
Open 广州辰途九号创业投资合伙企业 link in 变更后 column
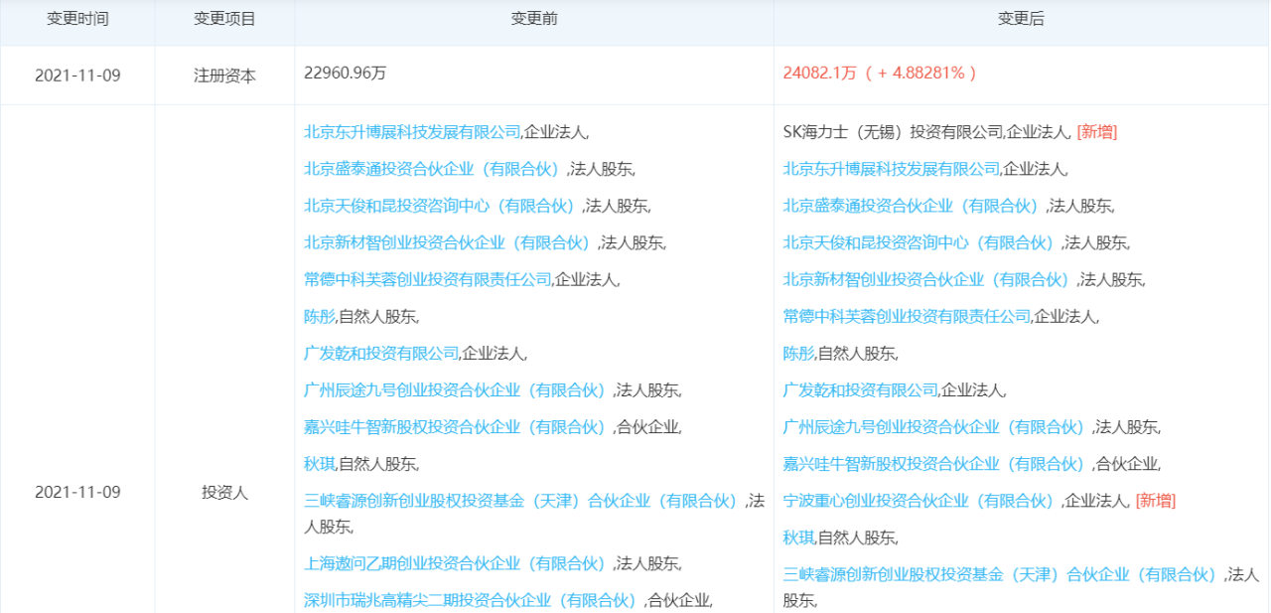937,427
